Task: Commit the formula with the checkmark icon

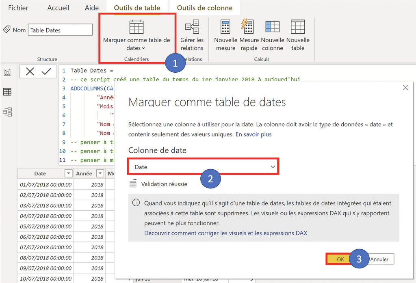Action: 46,71
